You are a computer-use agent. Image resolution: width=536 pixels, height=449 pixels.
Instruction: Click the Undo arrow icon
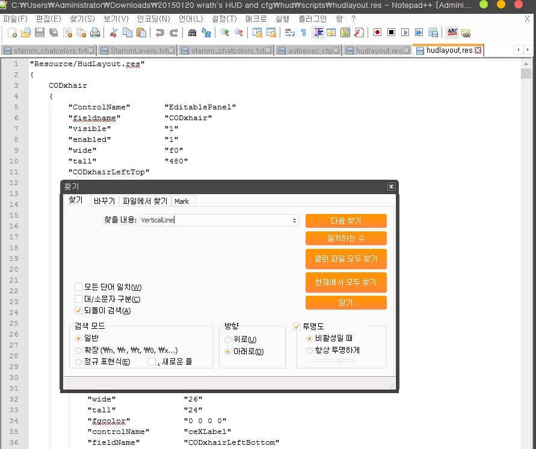pos(160,32)
